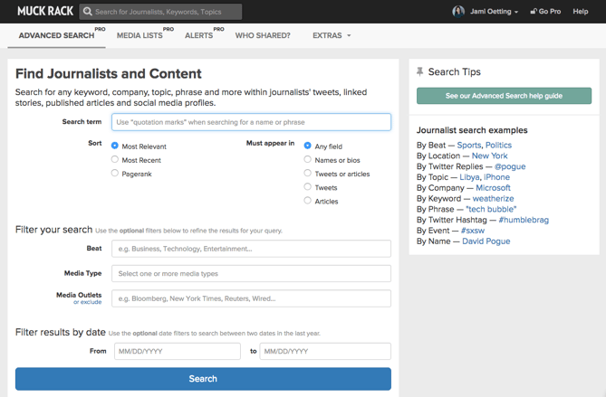Click the Go Pro icon link
The width and height of the screenshot is (606, 397).
[x=533, y=12]
